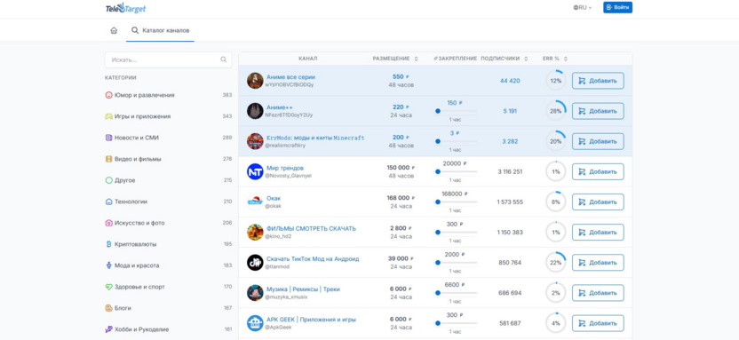This screenshot has width=739, height=340.
Task: Select the Юмор и развлечения category icon
Action: click(109, 95)
